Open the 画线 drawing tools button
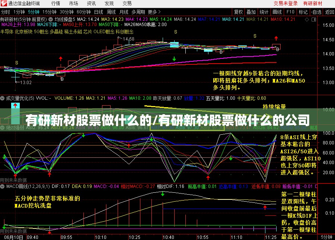Image resolution: width=335 pixels, height=240 pixels. (x=277, y=12)
